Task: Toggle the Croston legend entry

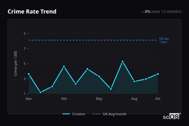Action: 74,114
